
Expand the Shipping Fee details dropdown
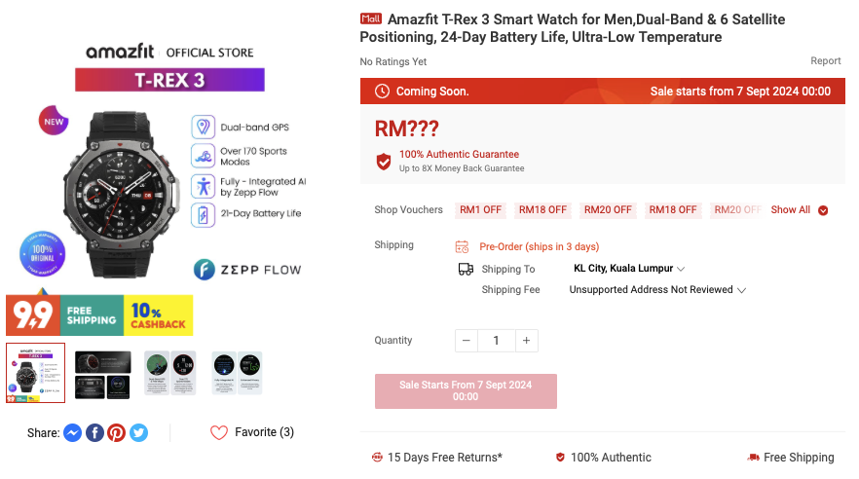[657, 289]
